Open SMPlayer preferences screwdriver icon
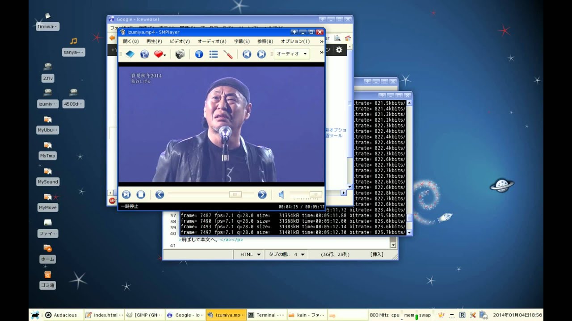This screenshot has height=321, width=572. click(x=228, y=54)
